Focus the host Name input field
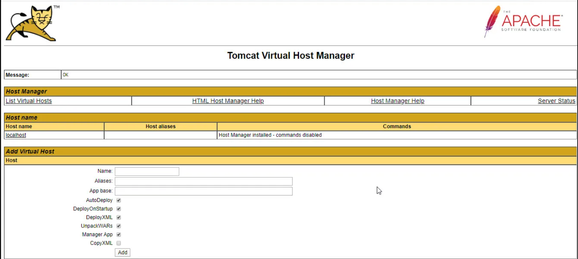The image size is (578, 259). (x=147, y=172)
